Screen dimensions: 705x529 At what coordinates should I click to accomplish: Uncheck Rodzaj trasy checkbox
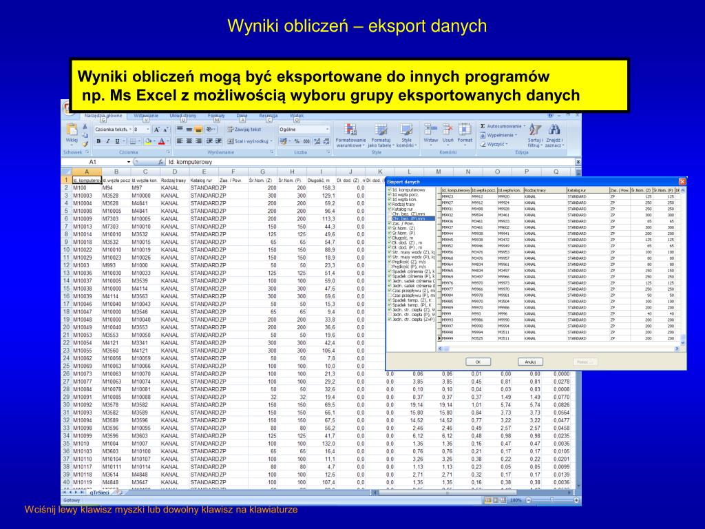tap(390, 204)
